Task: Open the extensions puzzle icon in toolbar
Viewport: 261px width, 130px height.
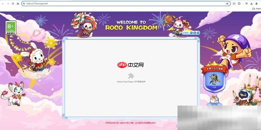Action: (239, 4)
